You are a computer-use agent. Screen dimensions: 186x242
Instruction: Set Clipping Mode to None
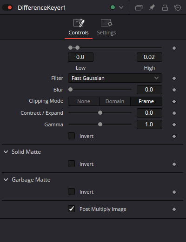[x=84, y=101]
